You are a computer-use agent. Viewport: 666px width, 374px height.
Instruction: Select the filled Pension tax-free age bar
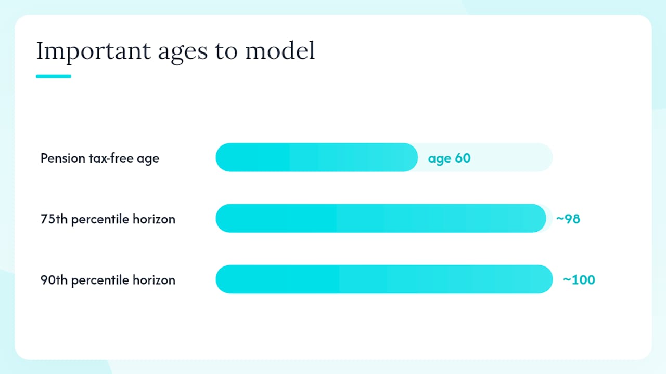(316, 157)
